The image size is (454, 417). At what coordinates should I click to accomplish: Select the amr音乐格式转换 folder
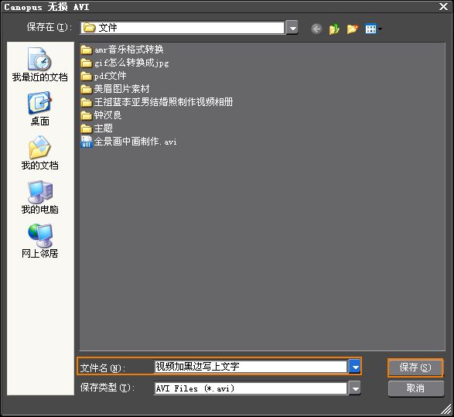122,50
